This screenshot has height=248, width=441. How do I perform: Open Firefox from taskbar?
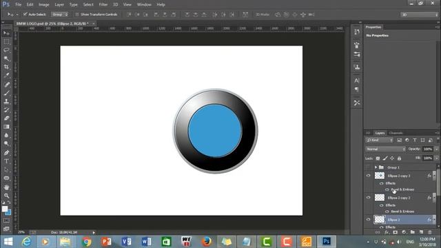pos(207,242)
